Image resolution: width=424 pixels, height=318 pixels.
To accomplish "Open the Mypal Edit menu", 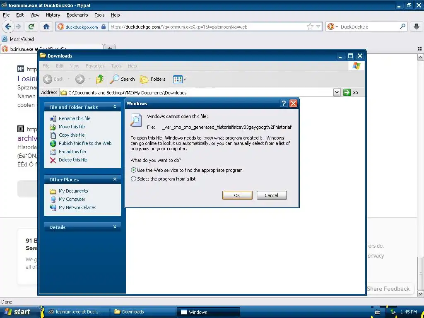I will (x=20, y=15).
